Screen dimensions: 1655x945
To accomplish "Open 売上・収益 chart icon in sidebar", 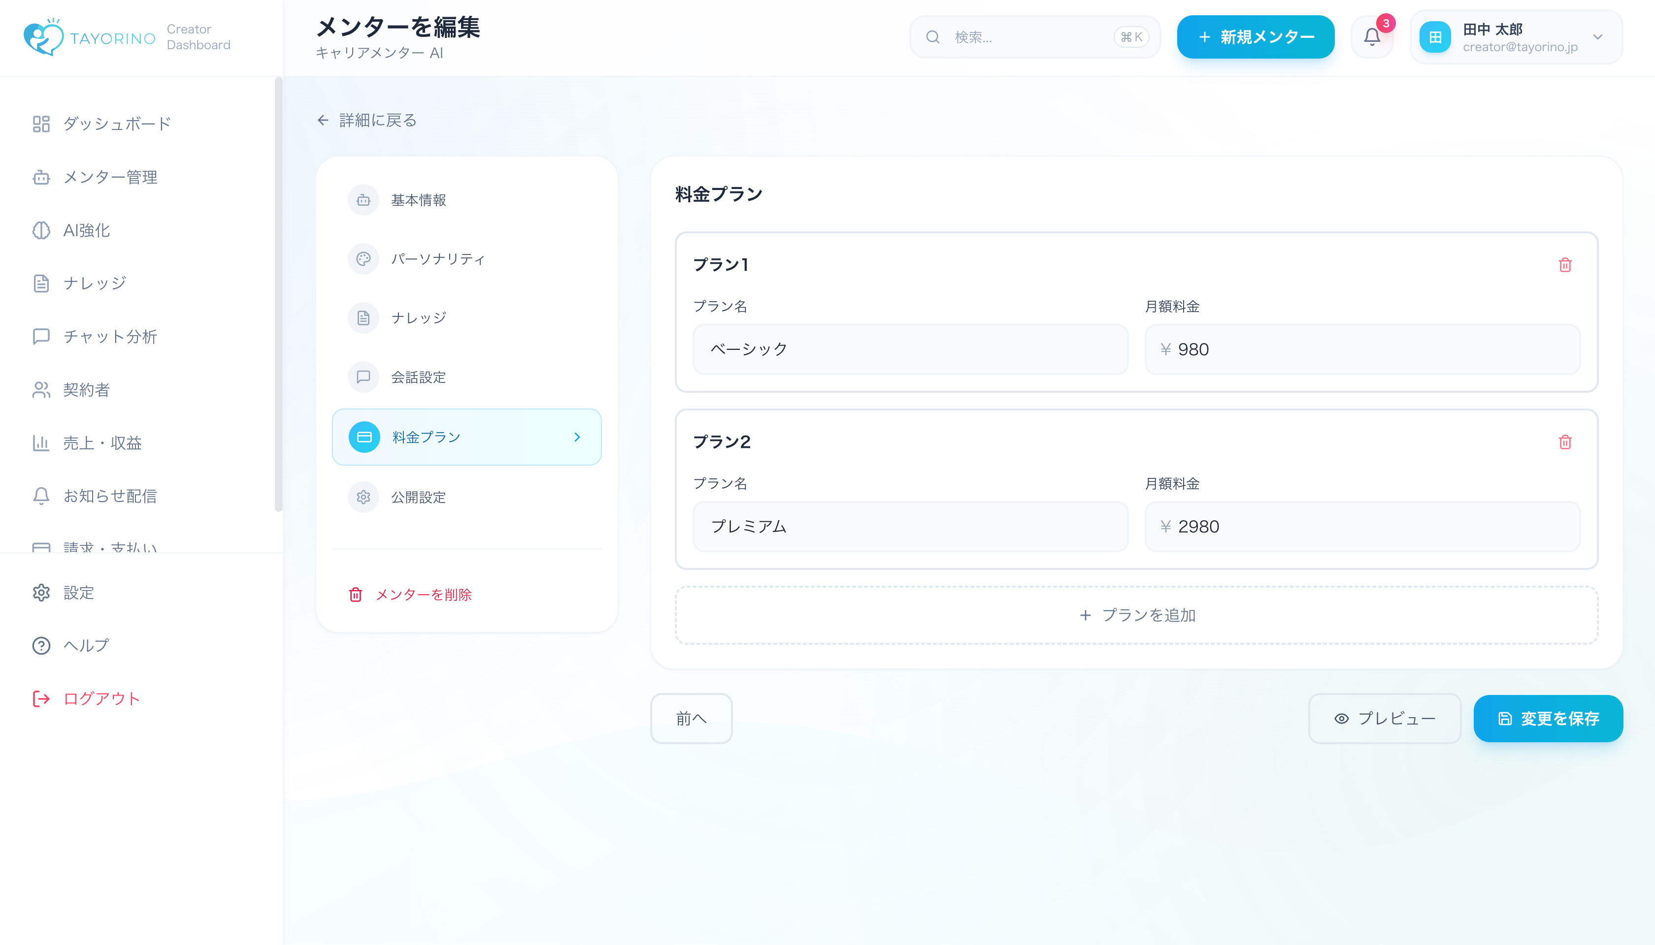I will tap(41, 442).
